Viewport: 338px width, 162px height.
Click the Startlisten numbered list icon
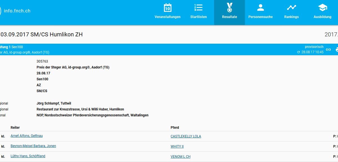tap(199, 8)
